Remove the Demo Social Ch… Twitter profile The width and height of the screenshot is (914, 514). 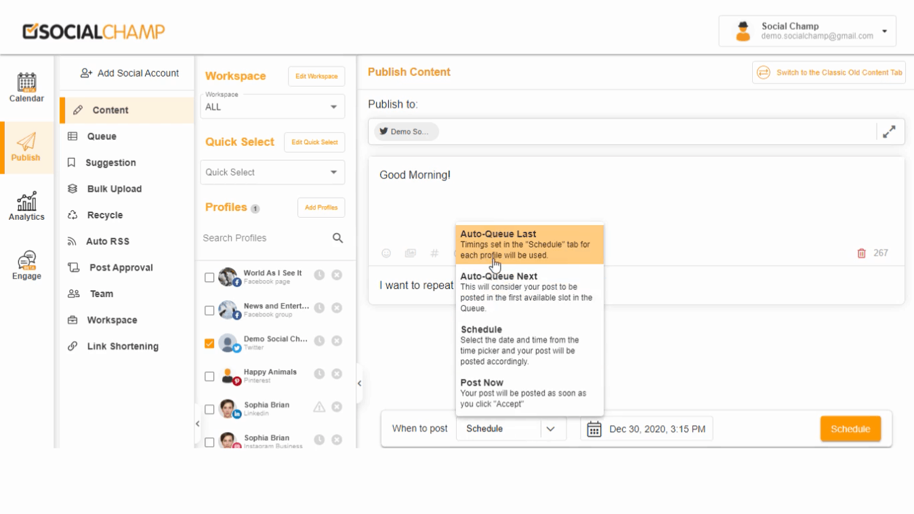click(337, 341)
